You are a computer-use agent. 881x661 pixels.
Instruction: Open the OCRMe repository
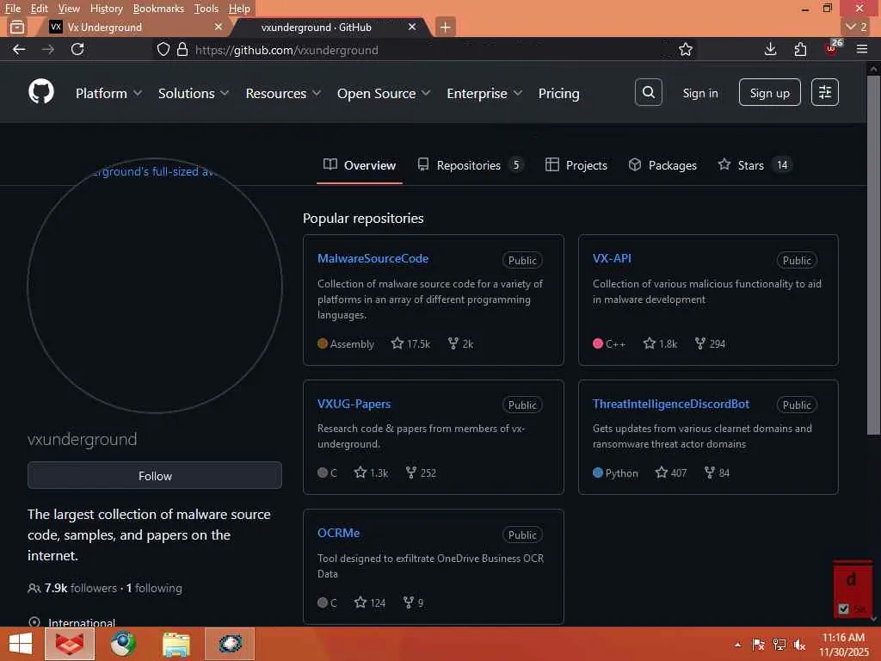(x=338, y=533)
